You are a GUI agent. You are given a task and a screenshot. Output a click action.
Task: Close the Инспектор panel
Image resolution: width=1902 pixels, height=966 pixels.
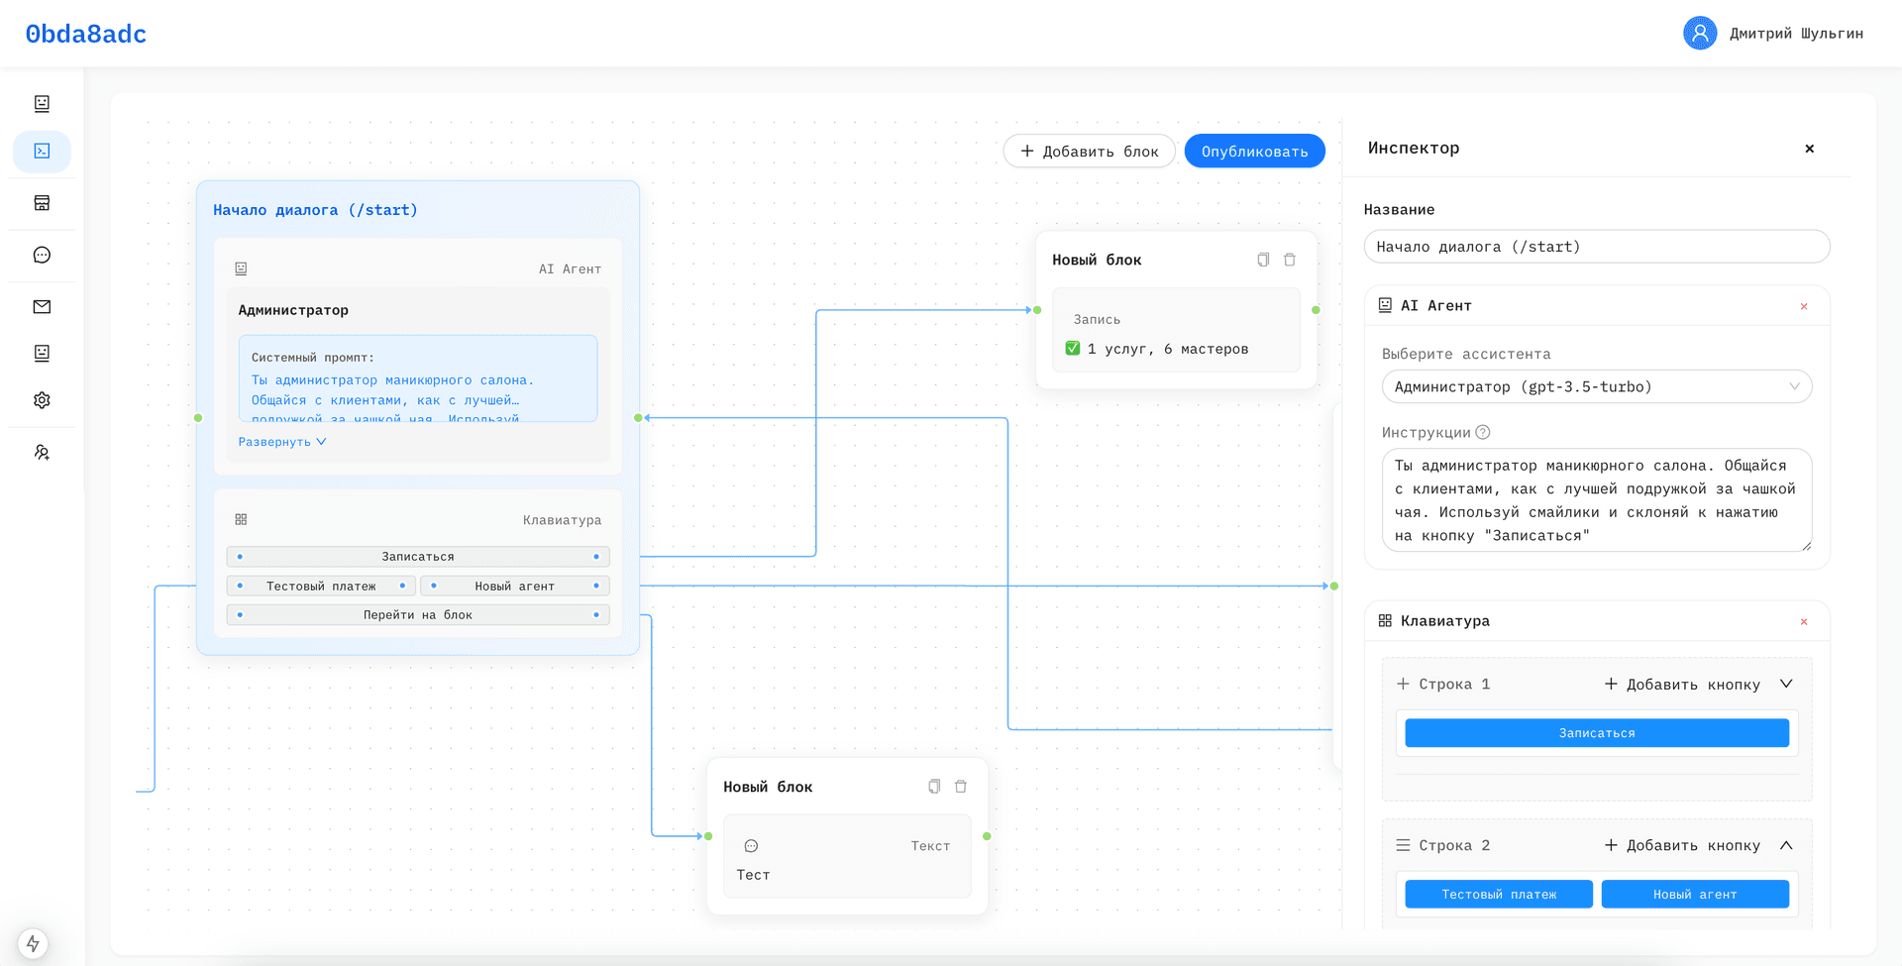pyautogui.click(x=1810, y=149)
